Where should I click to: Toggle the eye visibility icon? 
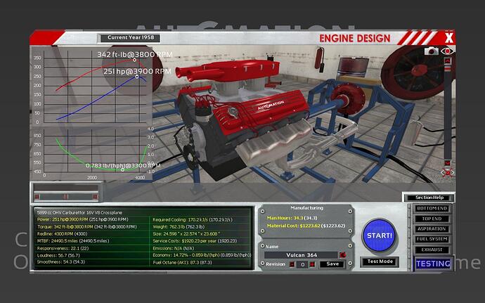pyautogui.click(x=446, y=51)
